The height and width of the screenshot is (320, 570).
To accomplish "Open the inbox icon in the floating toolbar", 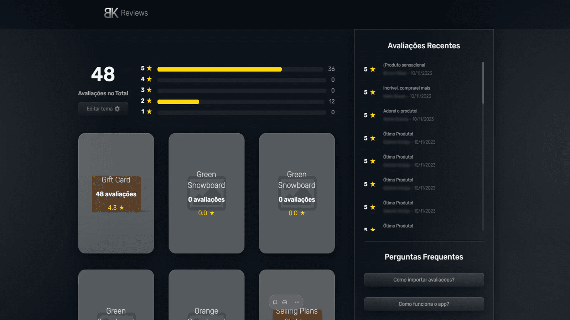I will pos(285,302).
